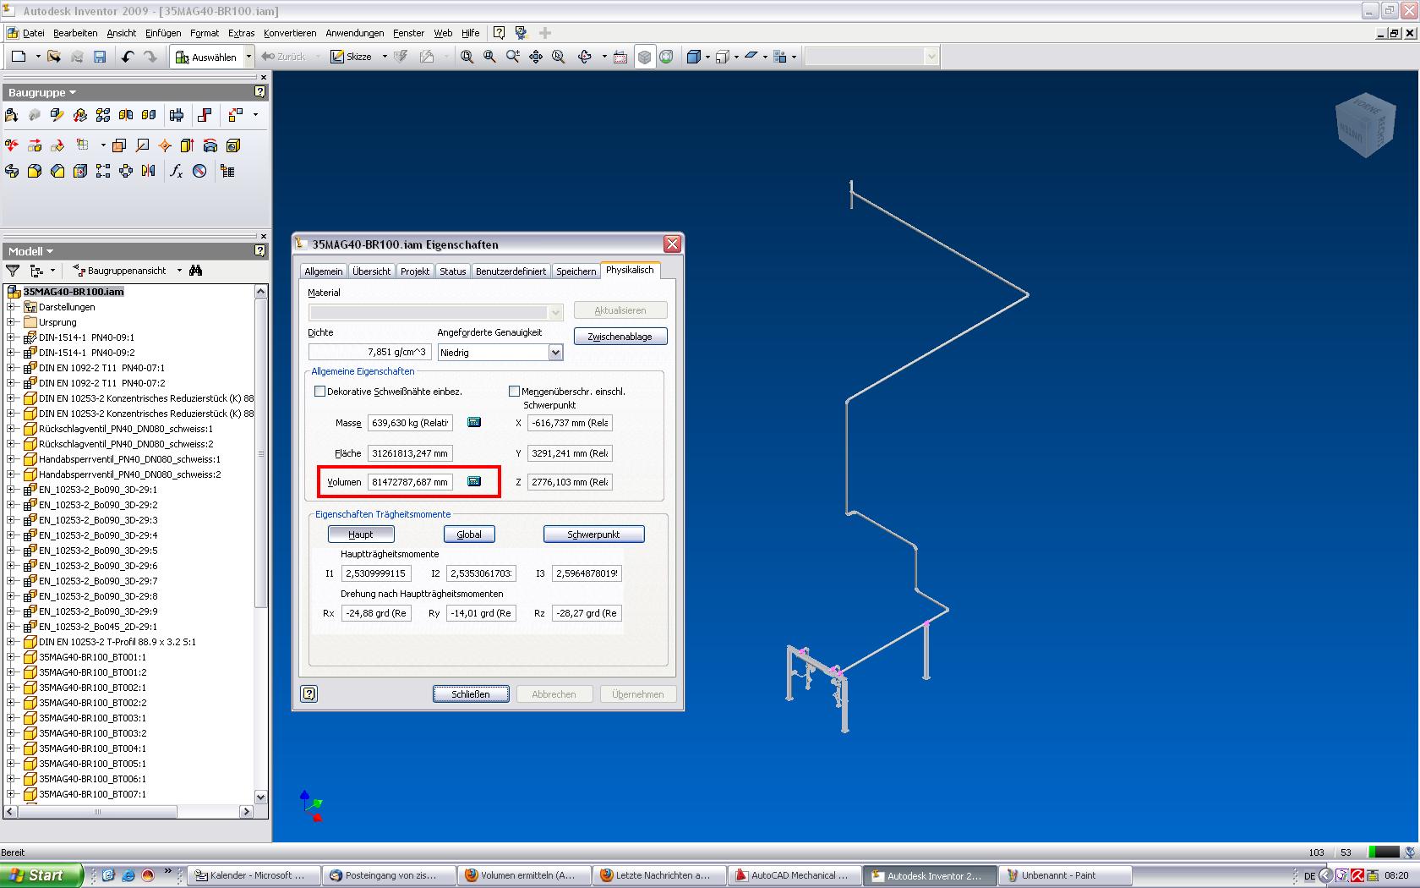Click the Place Component icon in Baugruppe panel

coord(12,115)
